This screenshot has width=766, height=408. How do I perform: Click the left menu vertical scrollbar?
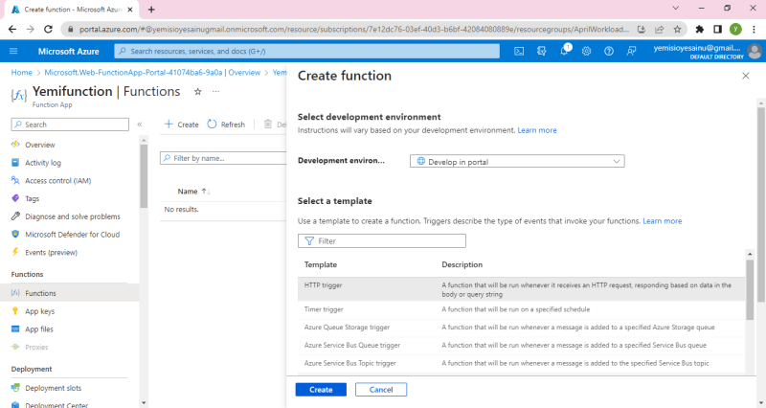143,176
